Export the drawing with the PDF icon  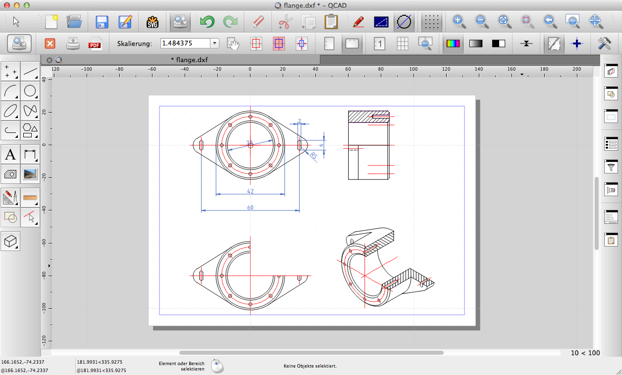(95, 43)
